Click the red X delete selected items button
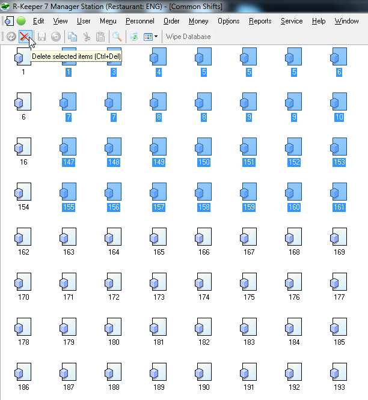Image resolution: width=368 pixels, height=400 pixels. coord(25,37)
